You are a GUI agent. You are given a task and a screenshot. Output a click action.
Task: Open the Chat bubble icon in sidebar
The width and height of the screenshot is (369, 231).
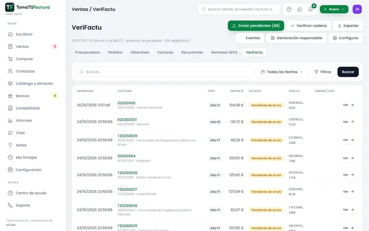point(10,133)
